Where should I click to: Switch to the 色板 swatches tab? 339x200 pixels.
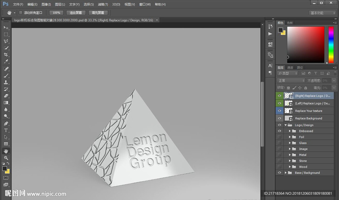click(290, 23)
